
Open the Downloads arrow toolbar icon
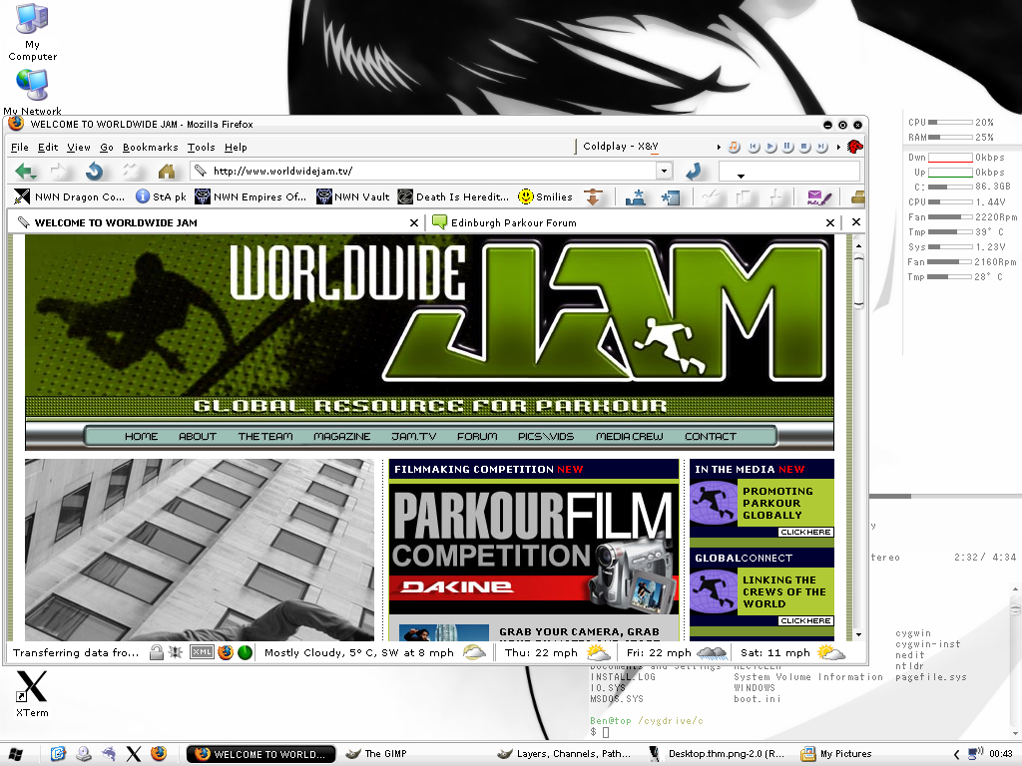[x=593, y=196]
